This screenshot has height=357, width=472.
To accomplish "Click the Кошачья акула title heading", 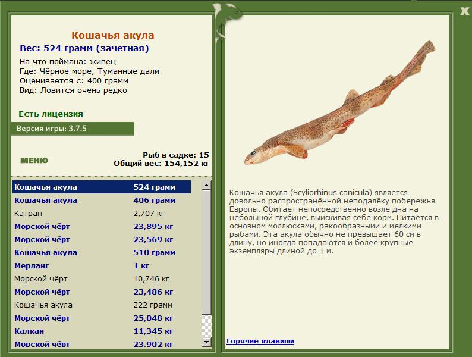I will point(113,35).
